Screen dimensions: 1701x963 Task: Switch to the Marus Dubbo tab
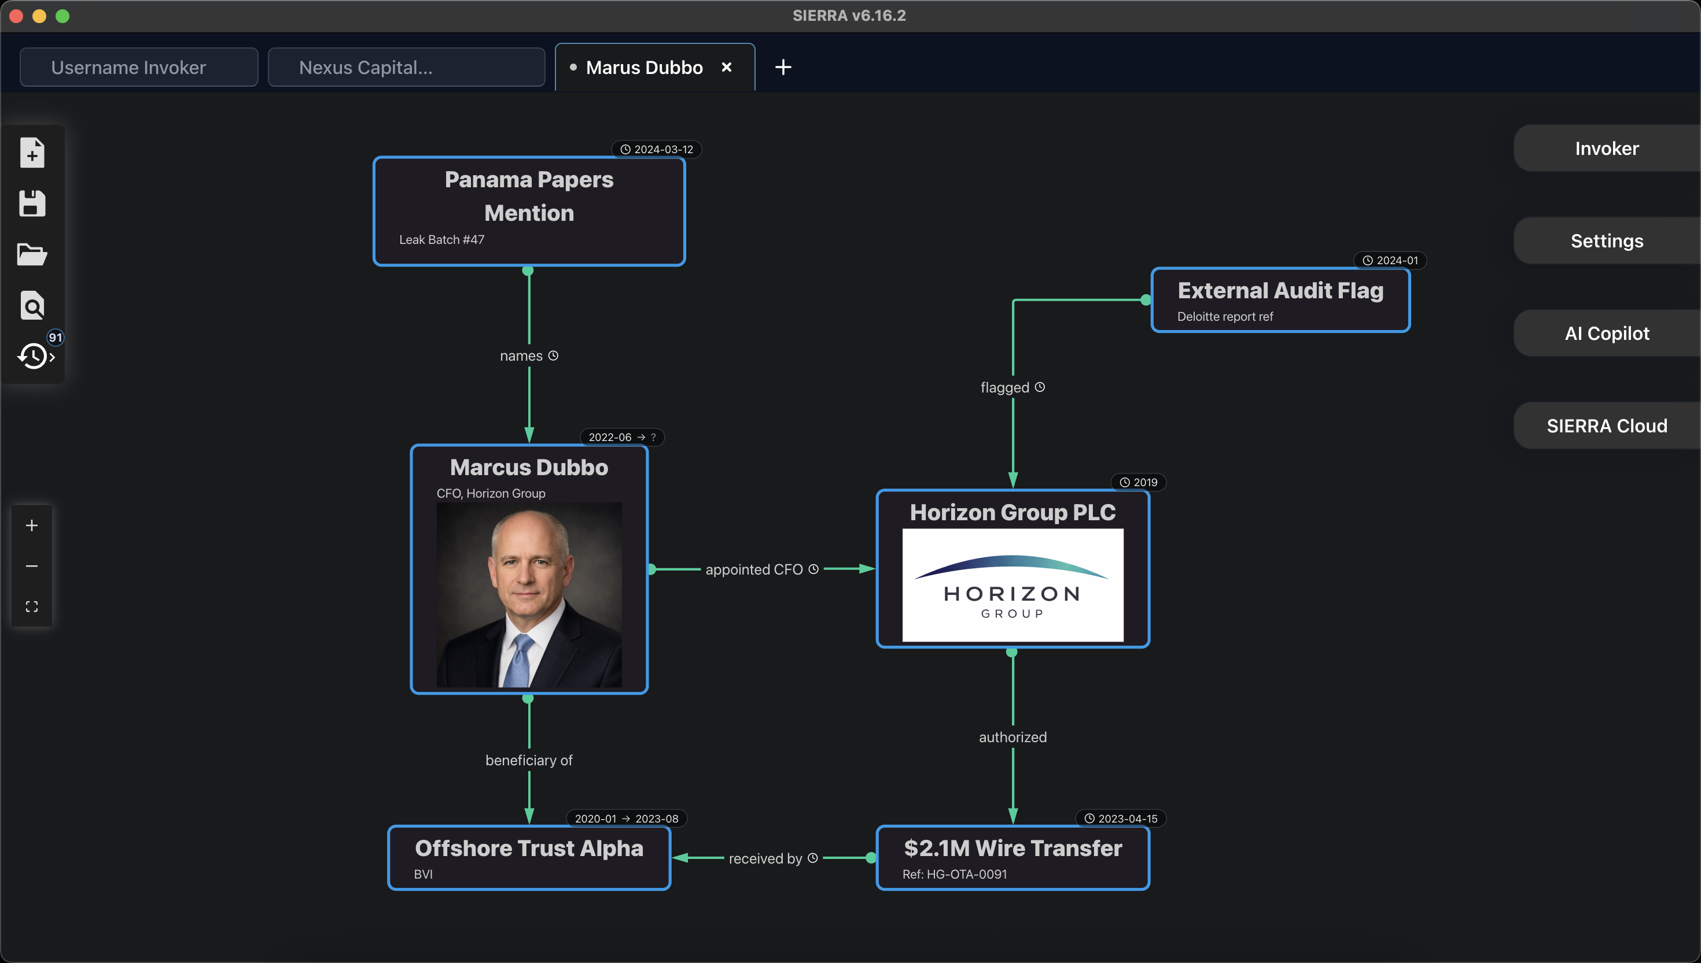643,67
